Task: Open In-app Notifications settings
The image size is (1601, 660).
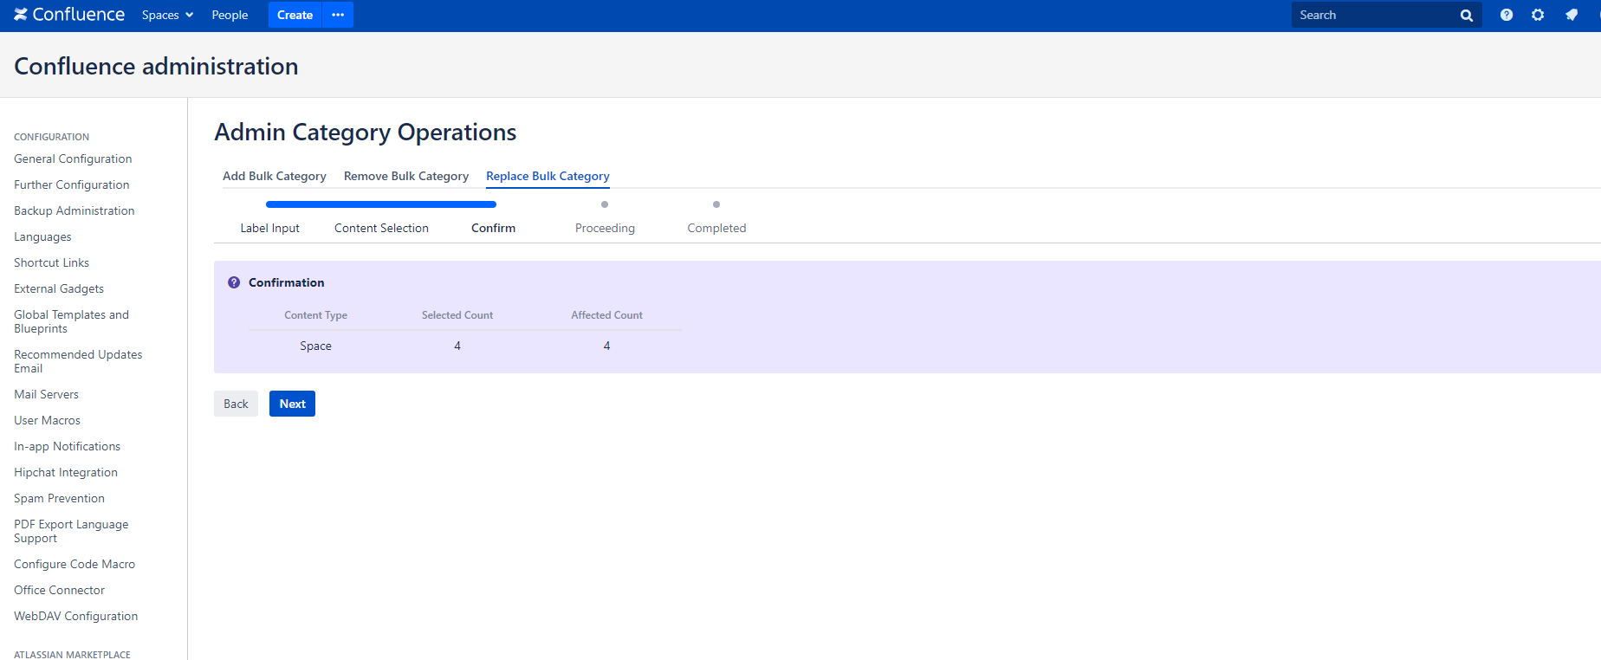Action: pyautogui.click(x=67, y=446)
